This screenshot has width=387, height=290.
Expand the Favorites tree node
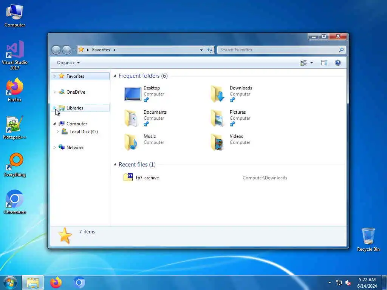tap(54, 76)
